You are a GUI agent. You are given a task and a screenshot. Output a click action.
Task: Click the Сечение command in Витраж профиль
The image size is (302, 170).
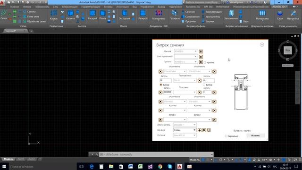[188, 12]
